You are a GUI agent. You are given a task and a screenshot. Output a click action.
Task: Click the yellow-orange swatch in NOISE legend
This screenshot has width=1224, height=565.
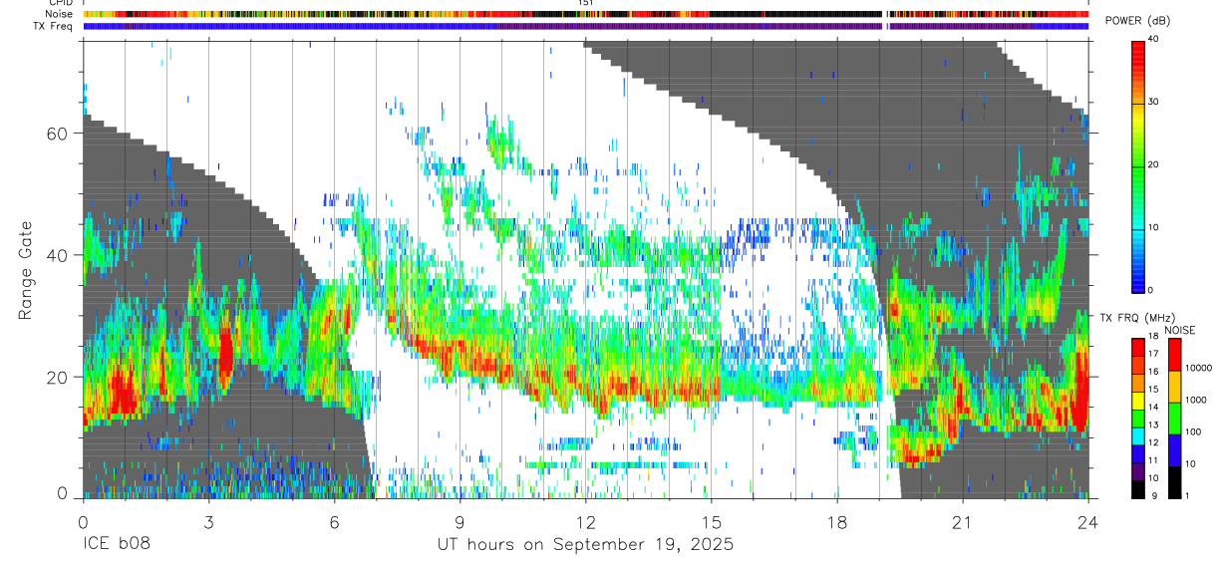click(1174, 387)
